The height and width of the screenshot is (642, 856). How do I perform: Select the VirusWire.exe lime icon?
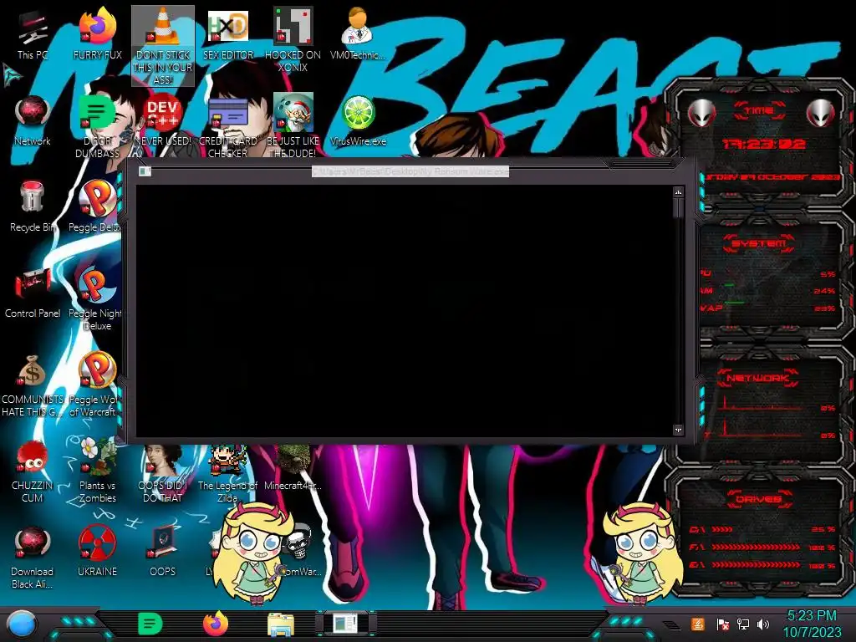pyautogui.click(x=358, y=120)
